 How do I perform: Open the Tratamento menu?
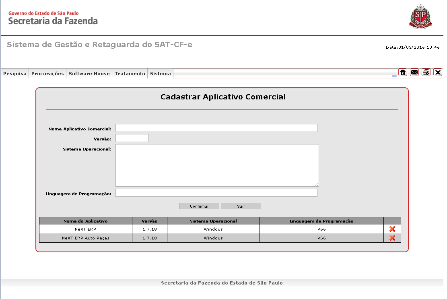130,74
